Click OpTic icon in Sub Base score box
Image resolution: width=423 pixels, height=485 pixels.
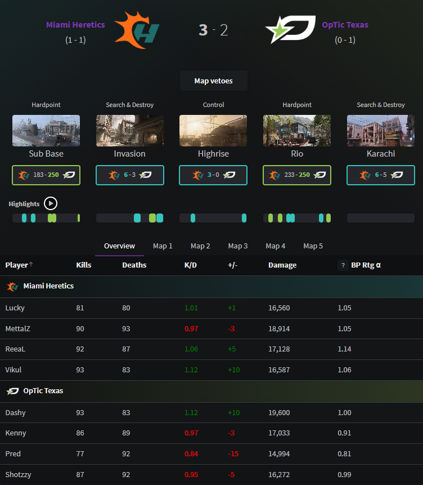pos(69,175)
